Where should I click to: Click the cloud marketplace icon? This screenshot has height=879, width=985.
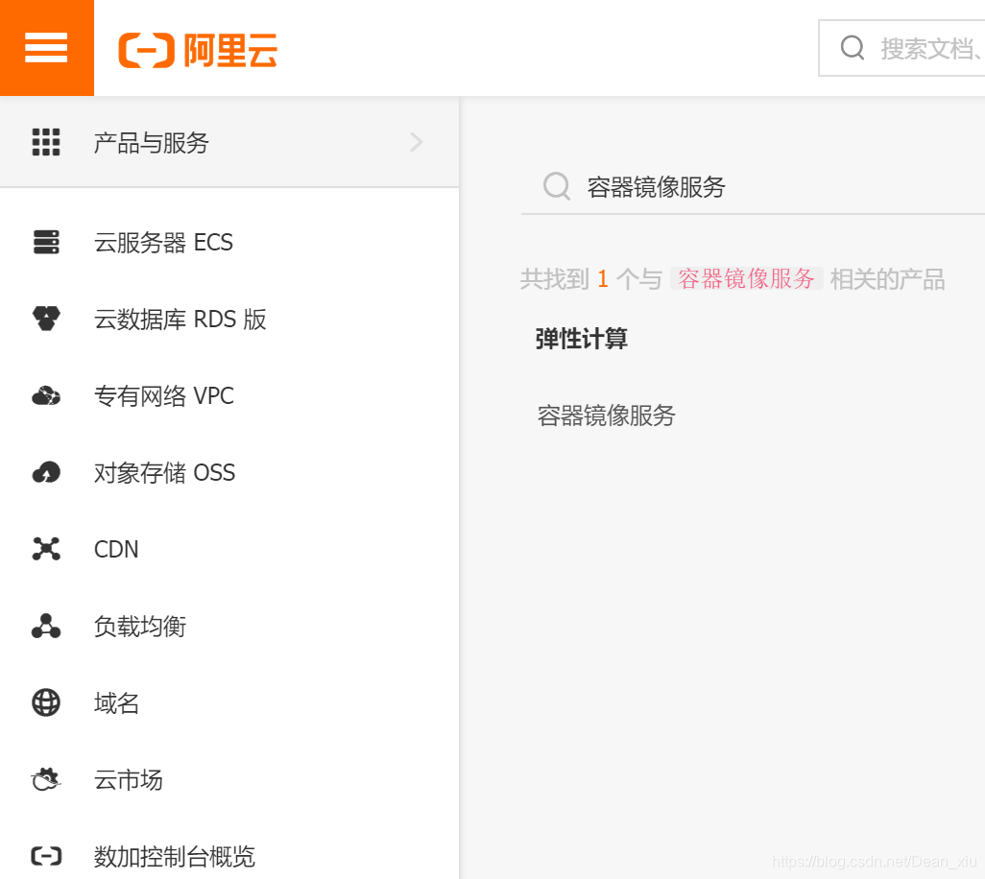(46, 779)
